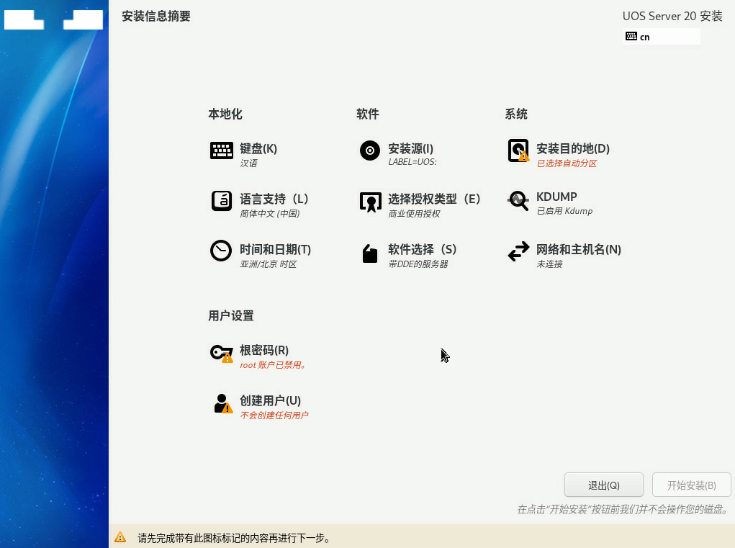The image size is (735, 548).
Task: Click the status text 简体中文 (中国)
Action: click(269, 214)
